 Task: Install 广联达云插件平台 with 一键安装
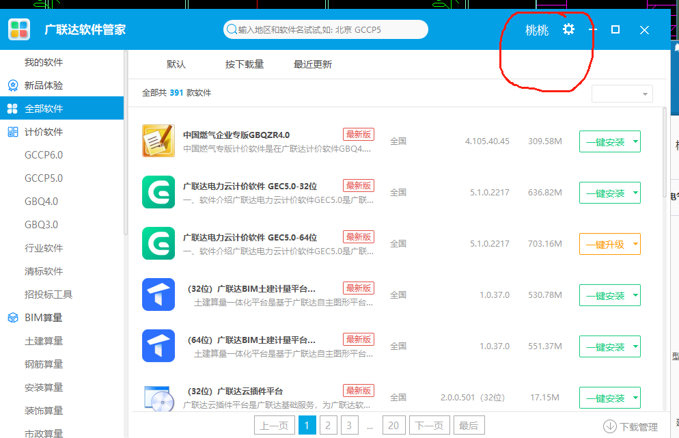(605, 398)
